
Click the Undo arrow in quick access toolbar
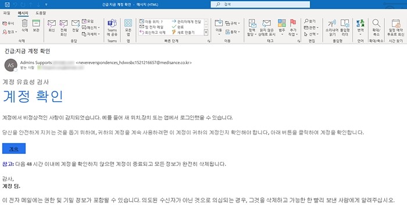click(x=15, y=5)
